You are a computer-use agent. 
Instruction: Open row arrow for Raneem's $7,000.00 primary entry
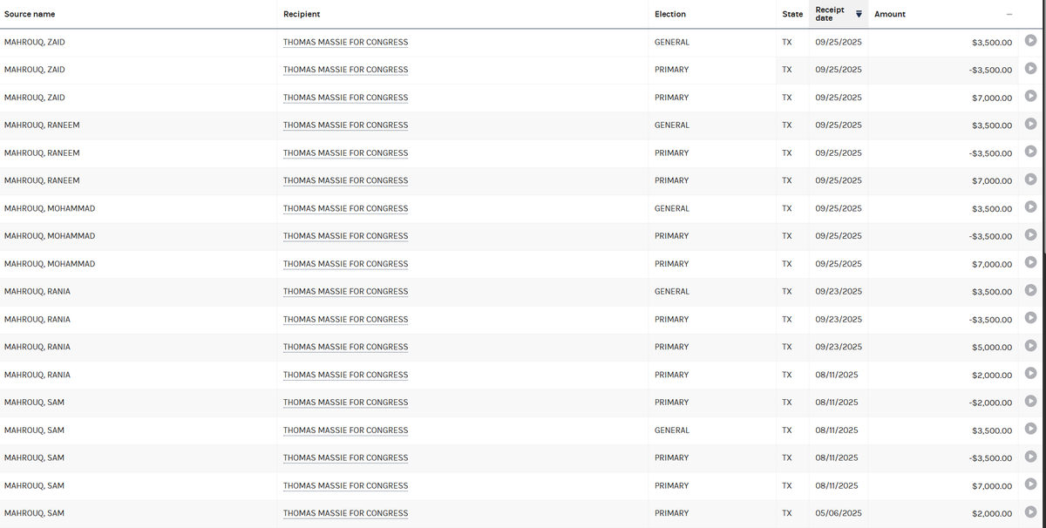1031,179
